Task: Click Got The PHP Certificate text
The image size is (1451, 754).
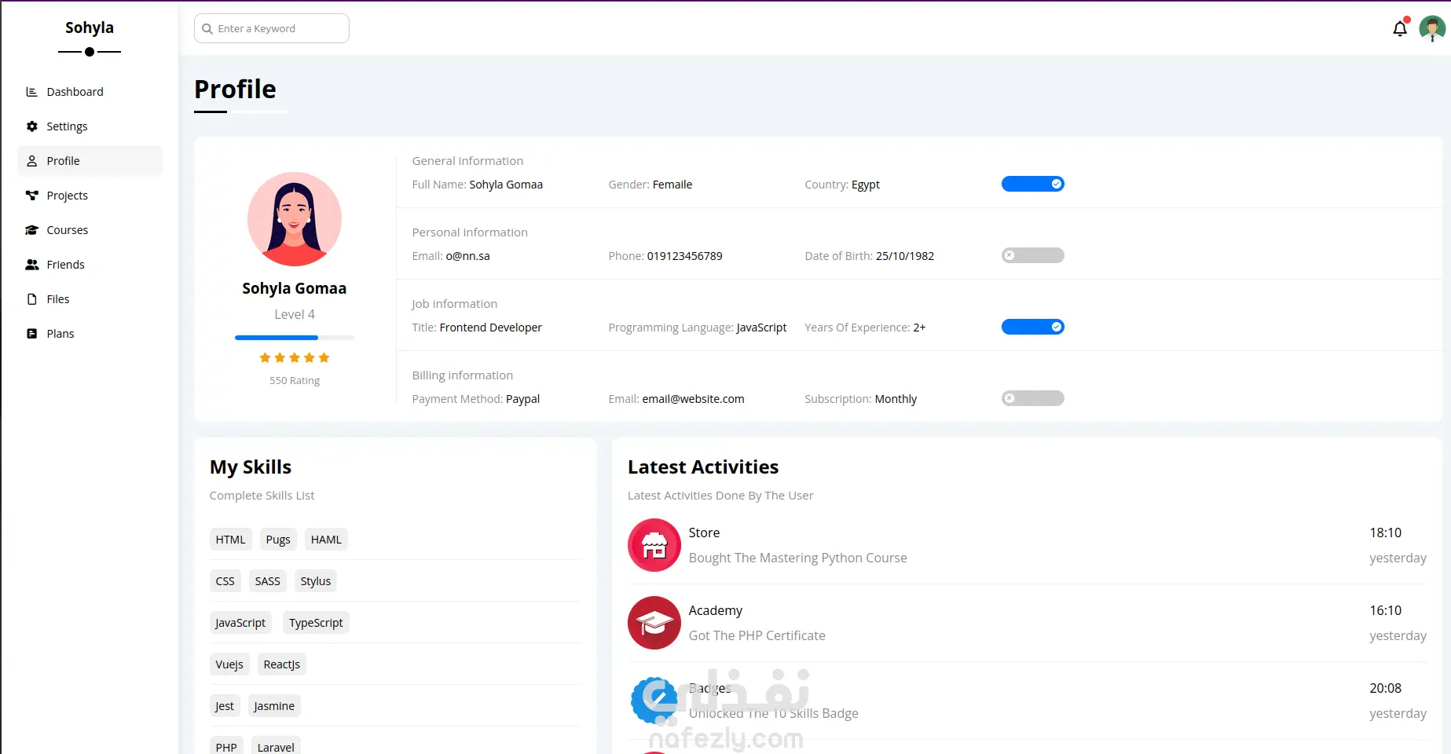Action: tap(757, 635)
